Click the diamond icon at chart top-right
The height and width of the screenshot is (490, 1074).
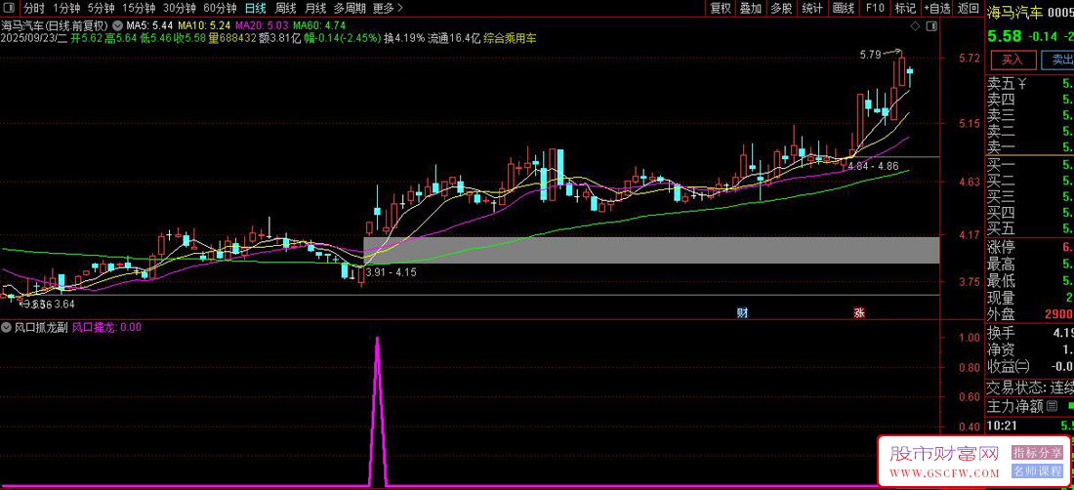(x=916, y=26)
